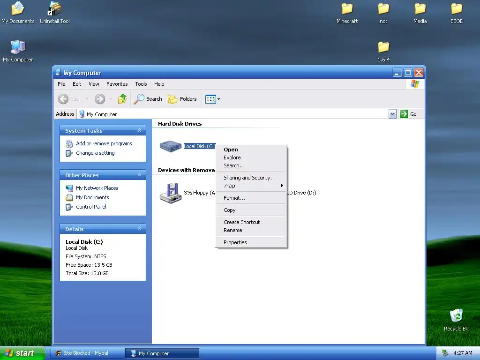Click Change a setting link
Viewport: 480px width, 360px height.
tap(95, 153)
